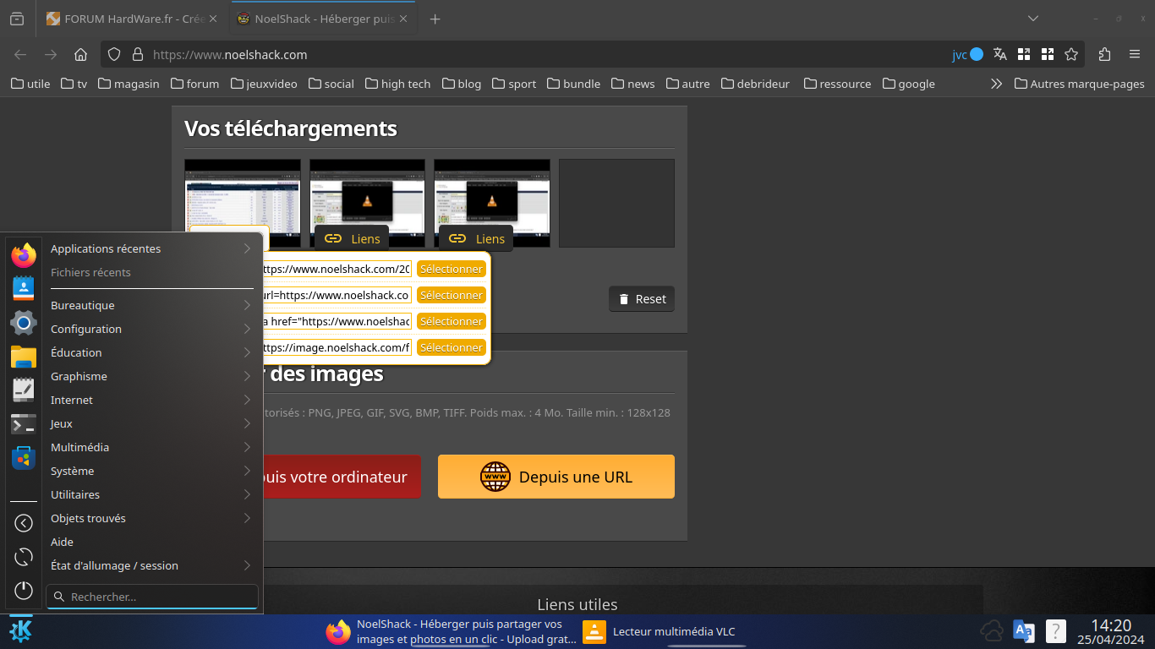Click the Firefox icon in launcher favorites
The width and height of the screenshot is (1155, 649).
24,254
